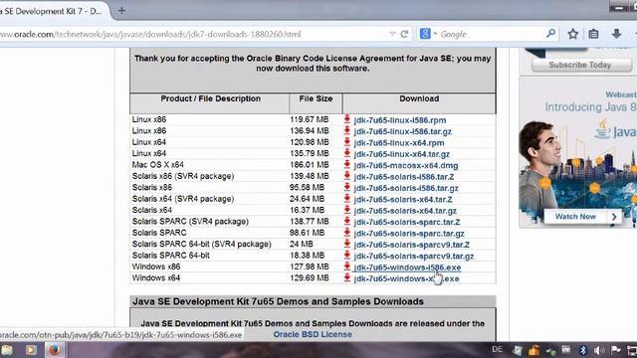The image size is (637, 358).
Task: Download jdk-7u65-windows-i586.exe
Action: 407,268
